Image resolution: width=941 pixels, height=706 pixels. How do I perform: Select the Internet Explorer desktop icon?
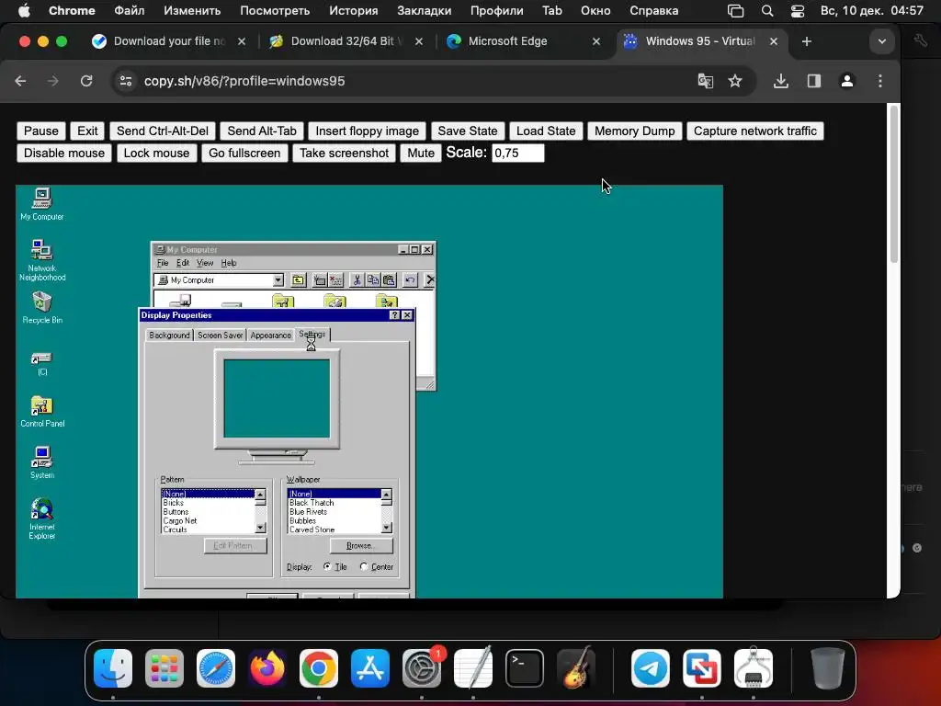(x=42, y=518)
